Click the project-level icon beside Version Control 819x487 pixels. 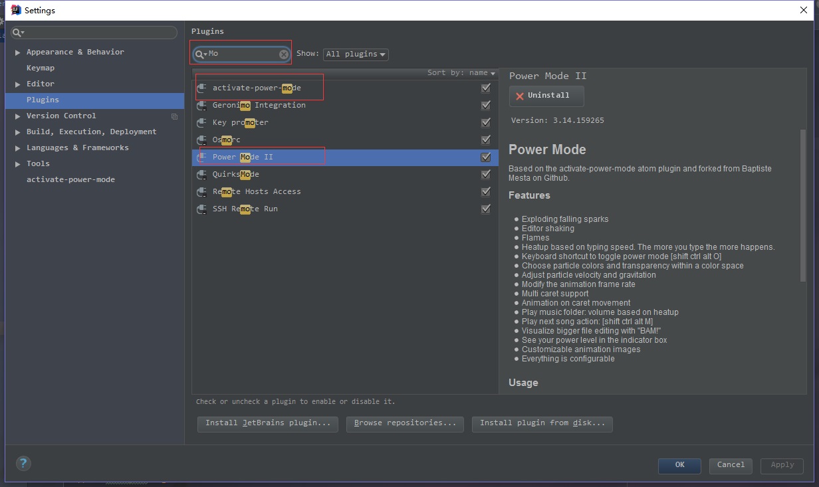pyautogui.click(x=174, y=116)
